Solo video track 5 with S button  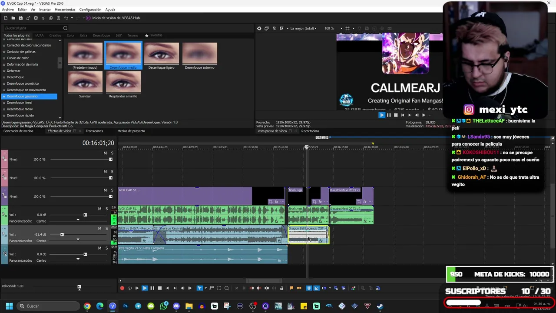coord(112,153)
